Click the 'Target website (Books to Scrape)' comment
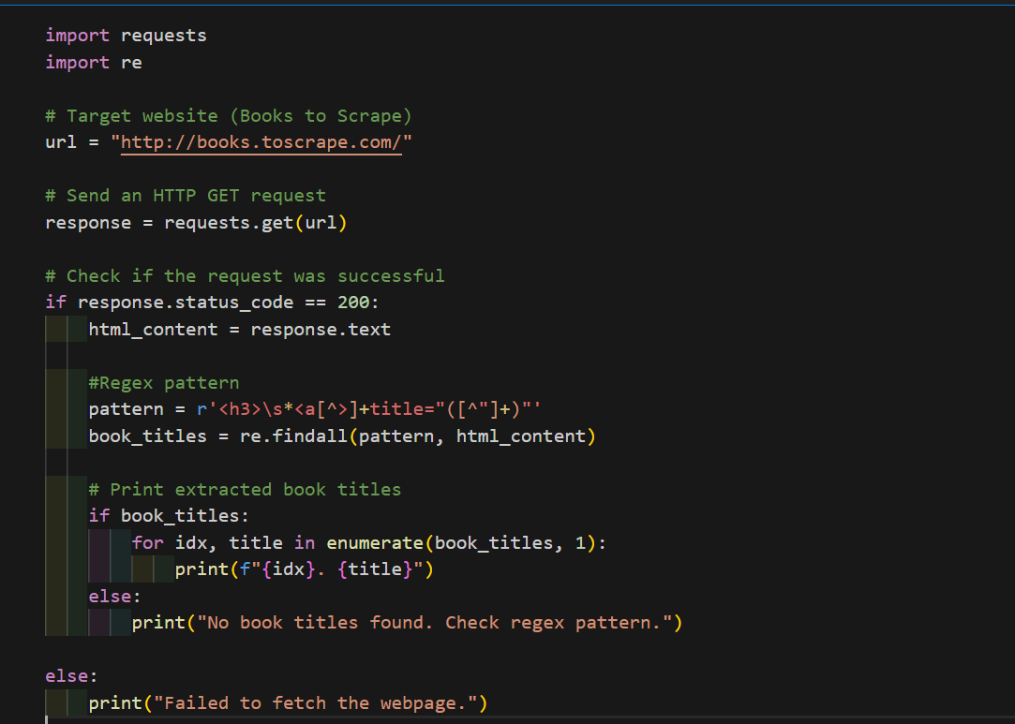Screen dimensions: 1015x724 pyautogui.click(x=238, y=116)
